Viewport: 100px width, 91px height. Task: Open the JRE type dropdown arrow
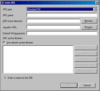[95, 9]
